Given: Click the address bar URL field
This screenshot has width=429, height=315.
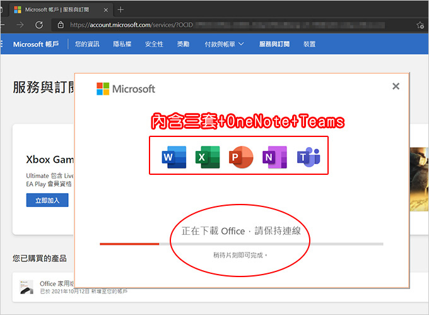Looking at the screenshot, I should coord(227,25).
